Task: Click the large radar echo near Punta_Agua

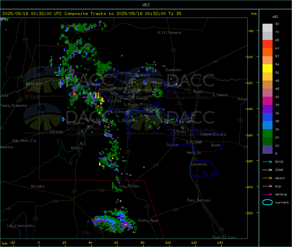Action: [x=114, y=221]
